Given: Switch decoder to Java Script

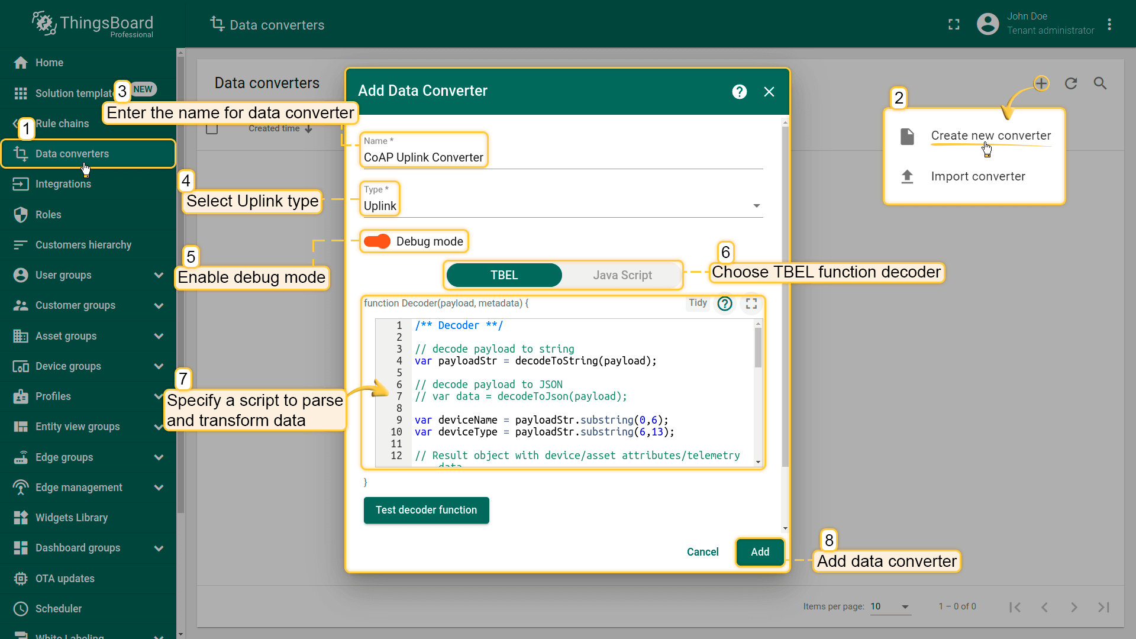Looking at the screenshot, I should tap(622, 275).
